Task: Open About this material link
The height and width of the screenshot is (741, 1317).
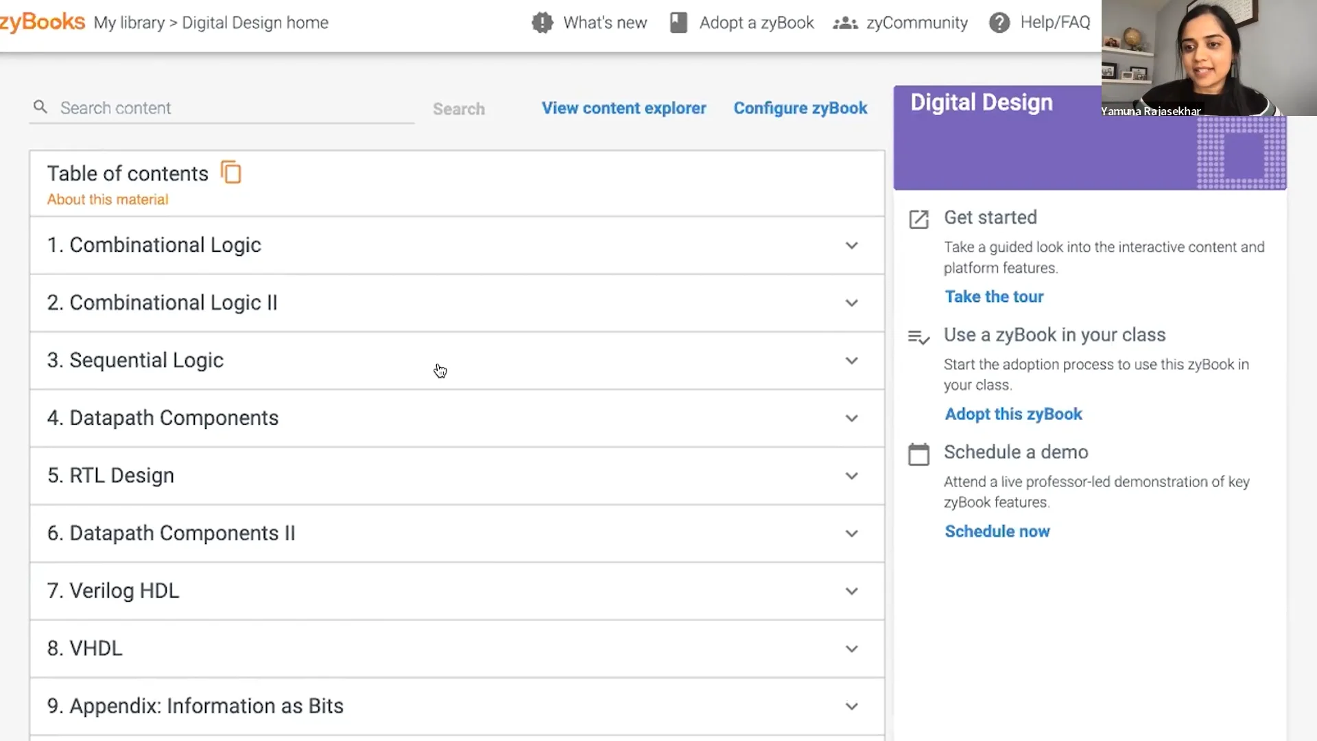Action: pos(108,200)
